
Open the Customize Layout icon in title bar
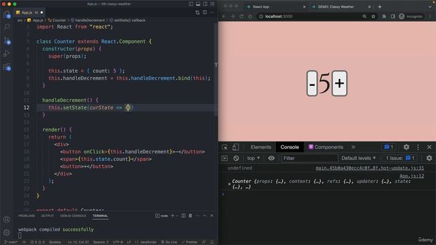point(213,4)
